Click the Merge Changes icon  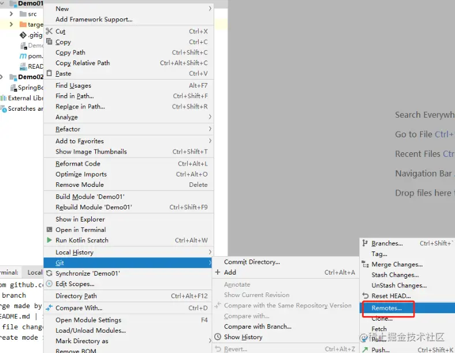(365, 264)
